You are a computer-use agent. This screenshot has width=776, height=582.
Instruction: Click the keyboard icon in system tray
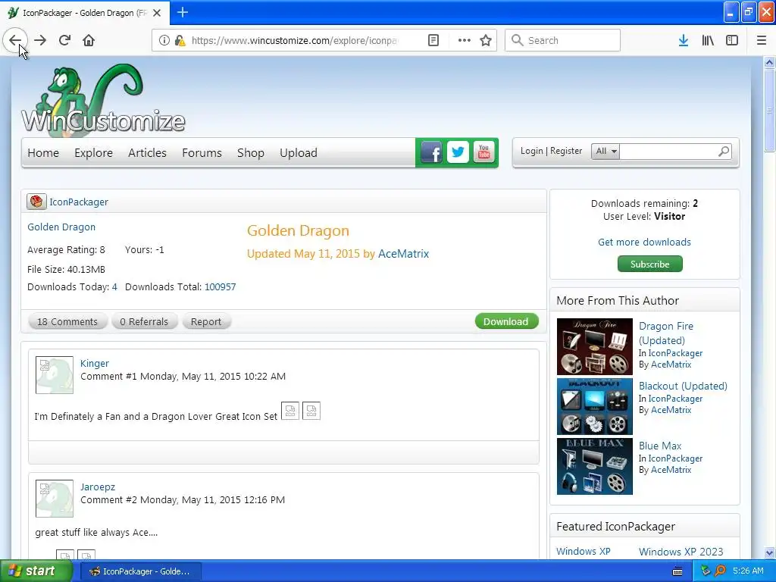click(x=677, y=571)
